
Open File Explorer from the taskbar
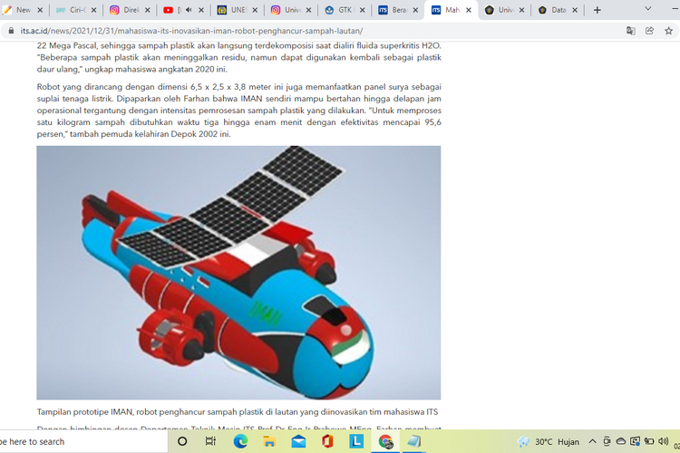coord(269,441)
